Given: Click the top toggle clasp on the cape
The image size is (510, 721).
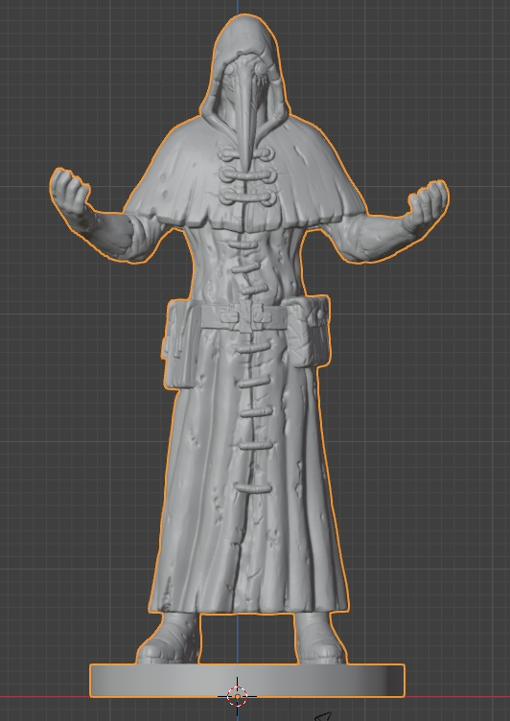Looking at the screenshot, I should tap(248, 153).
